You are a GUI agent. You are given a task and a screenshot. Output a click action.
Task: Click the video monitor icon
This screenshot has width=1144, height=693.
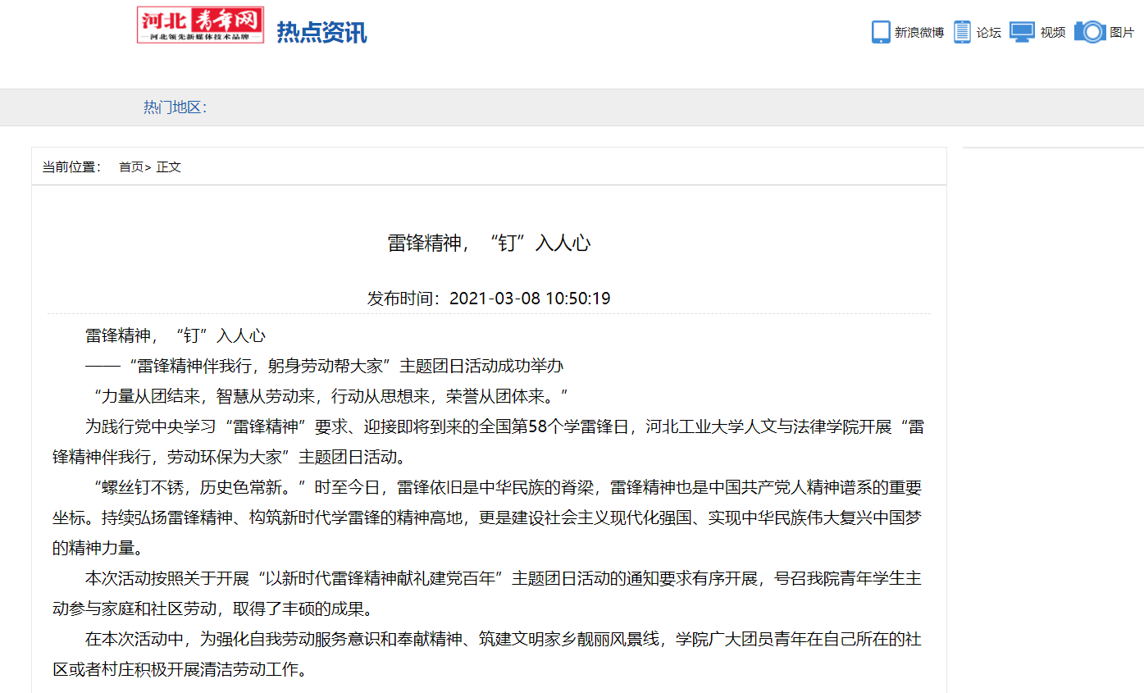[1022, 32]
